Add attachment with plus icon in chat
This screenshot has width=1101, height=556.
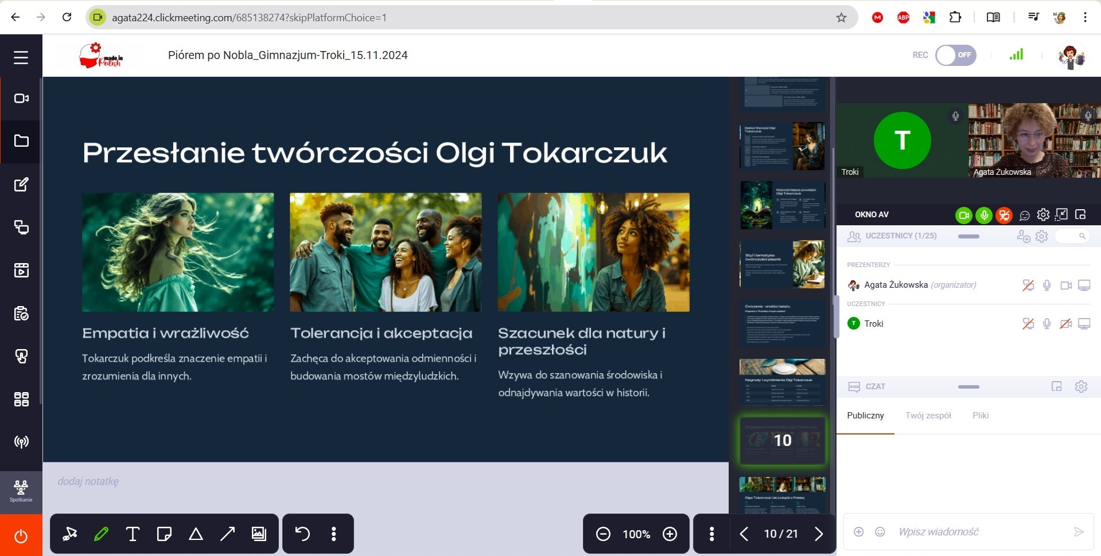tap(858, 532)
